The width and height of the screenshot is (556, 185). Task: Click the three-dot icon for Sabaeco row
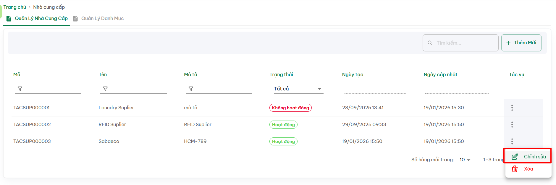pos(512,141)
